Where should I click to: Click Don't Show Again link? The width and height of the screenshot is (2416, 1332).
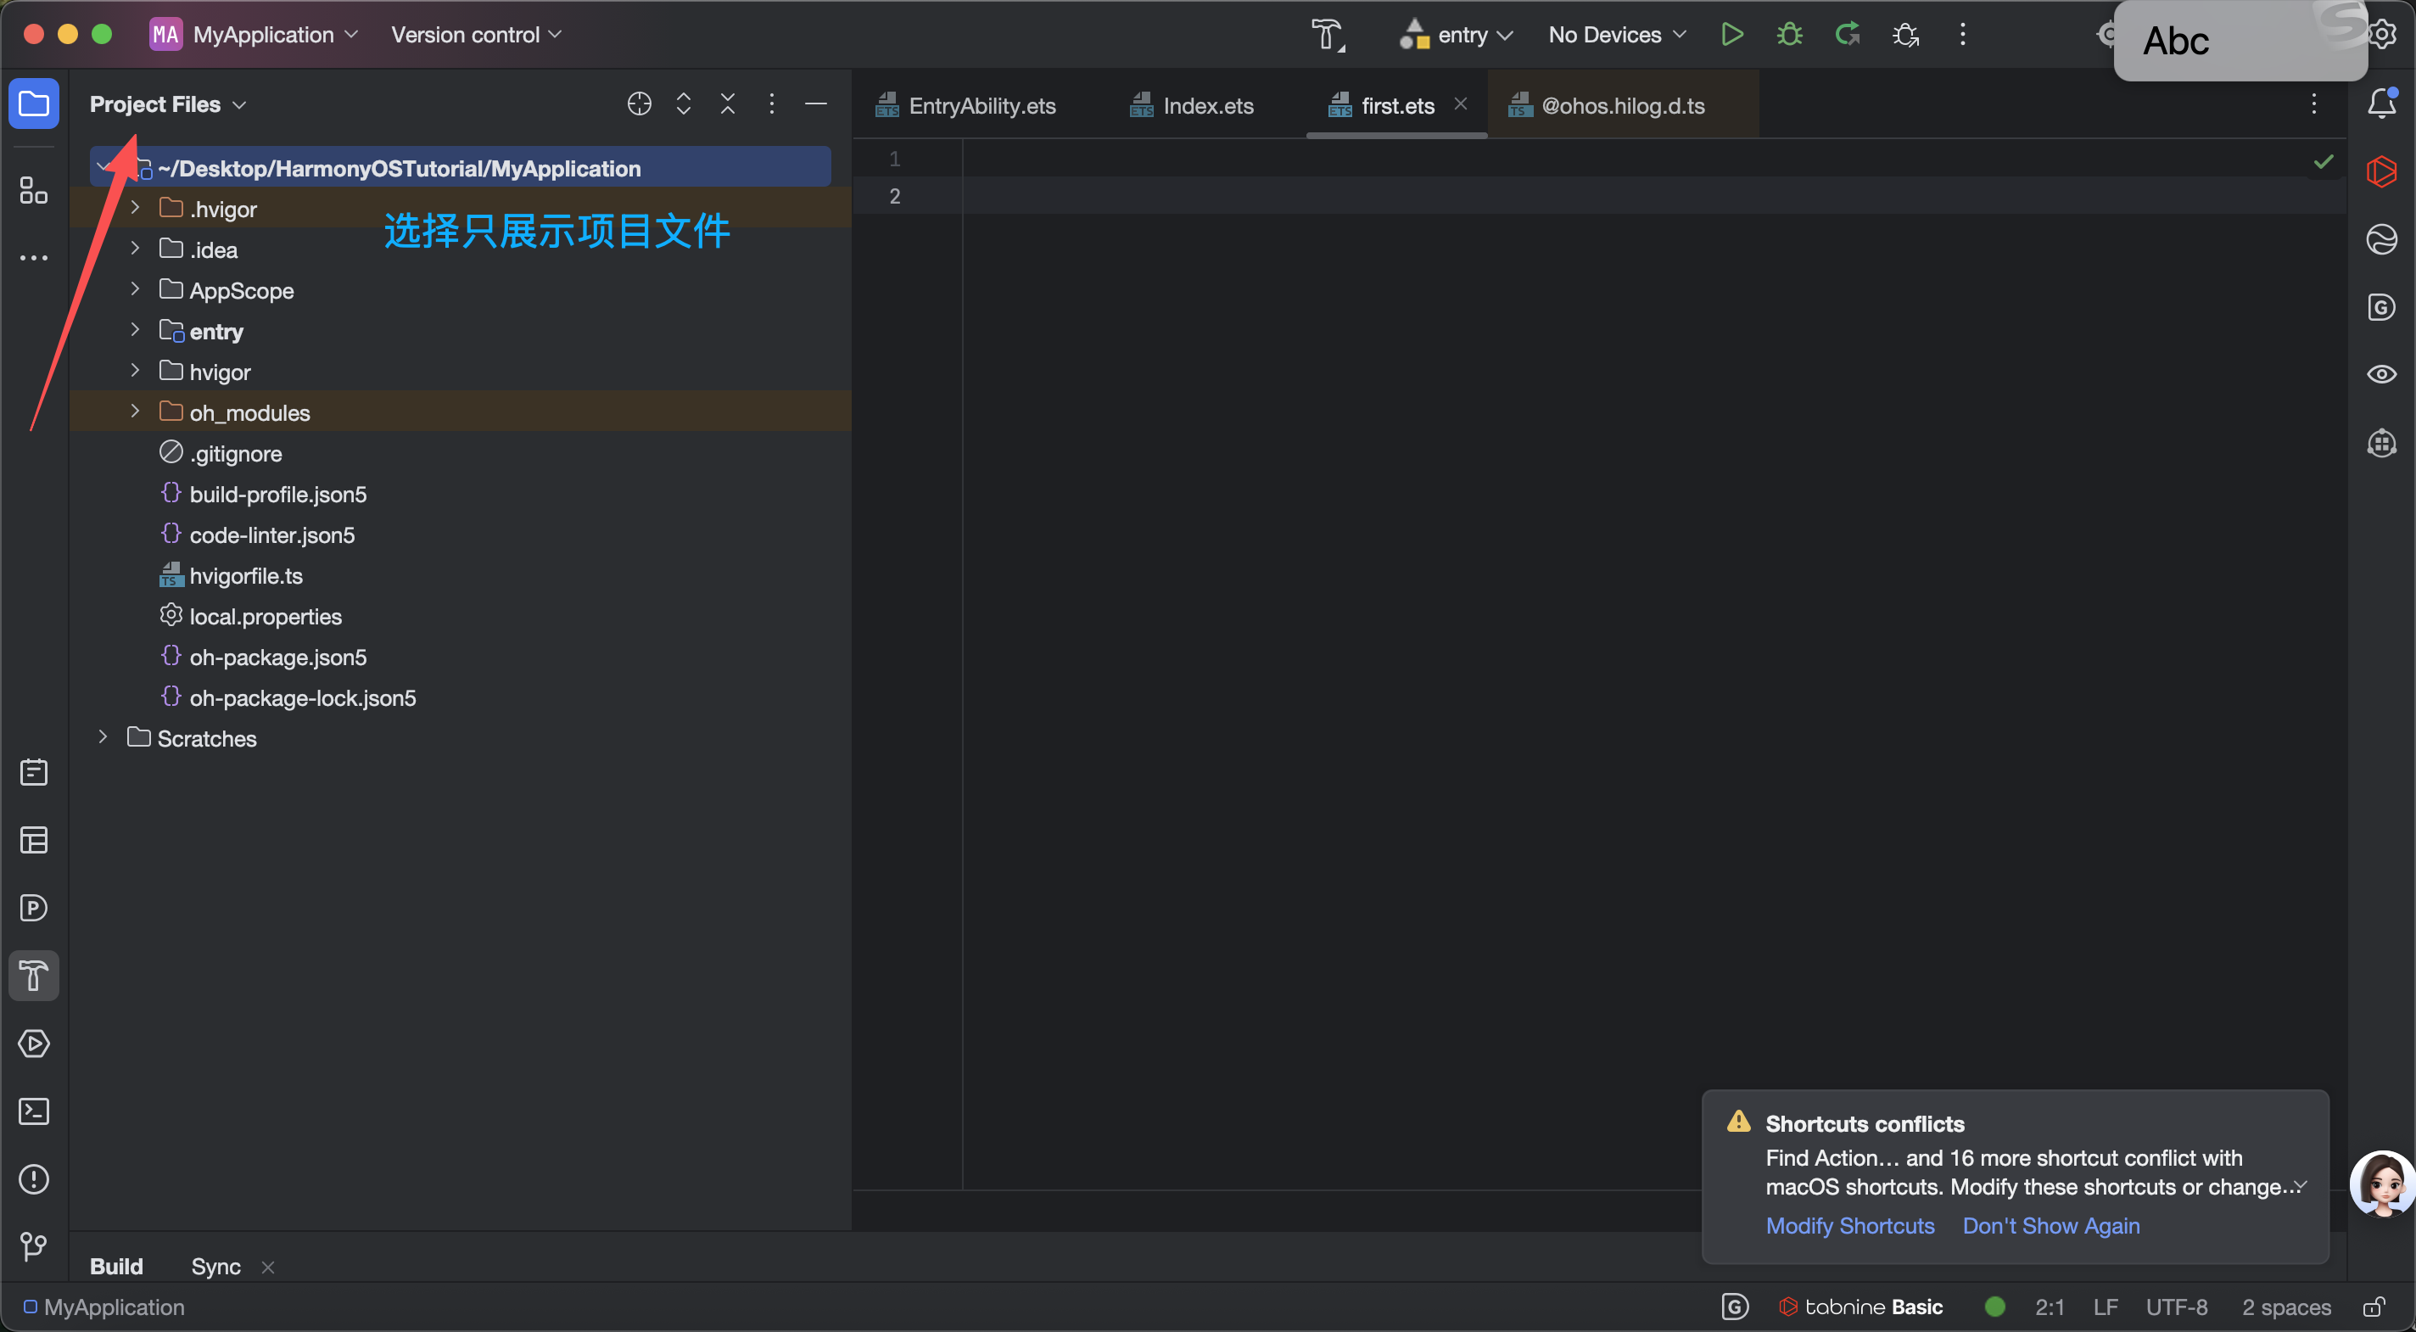tap(2051, 1226)
